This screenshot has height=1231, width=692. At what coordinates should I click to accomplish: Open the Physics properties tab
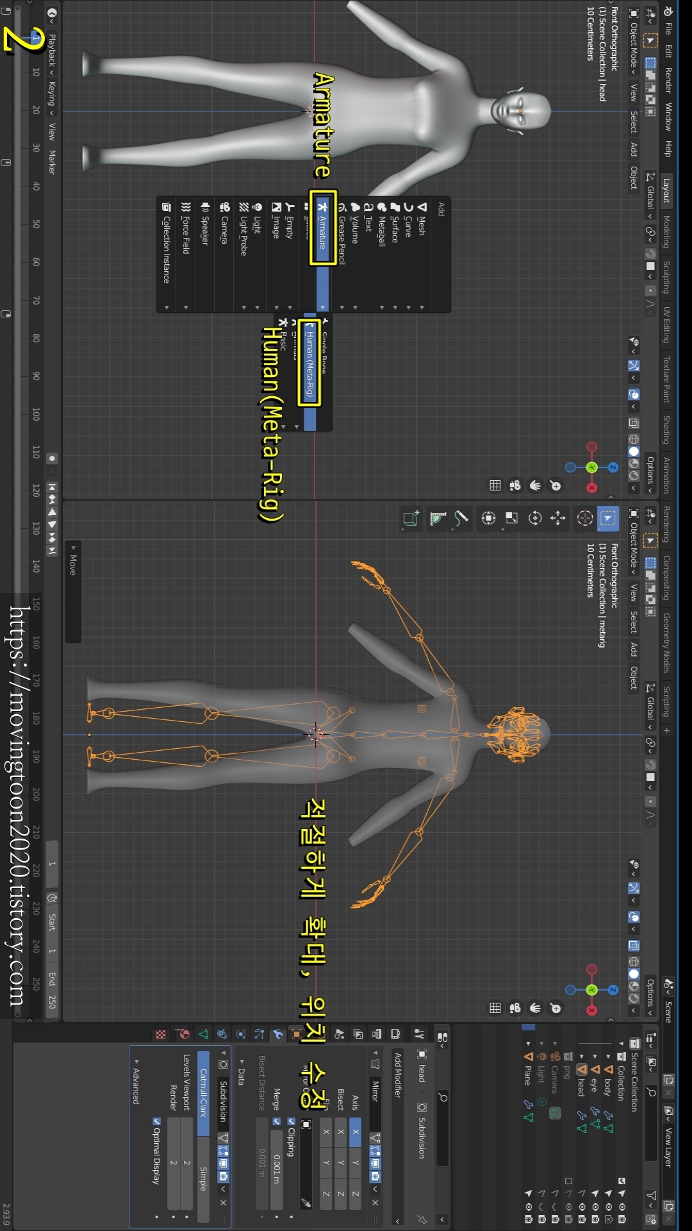pos(240,1034)
